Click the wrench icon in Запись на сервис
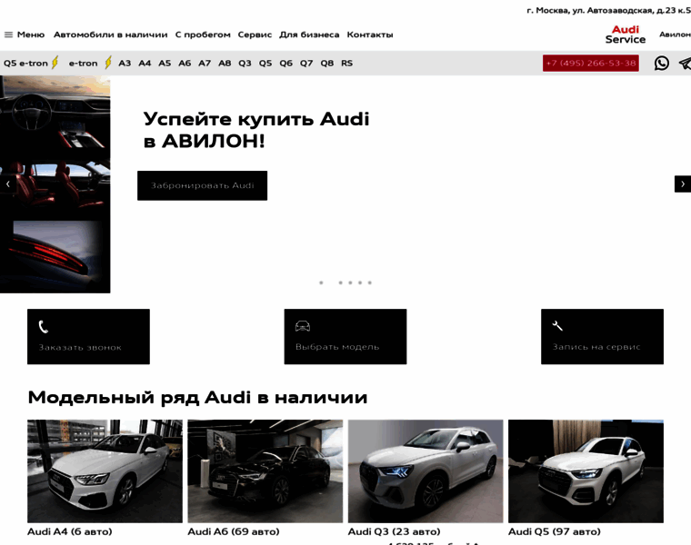The height and width of the screenshot is (545, 691). [x=557, y=326]
